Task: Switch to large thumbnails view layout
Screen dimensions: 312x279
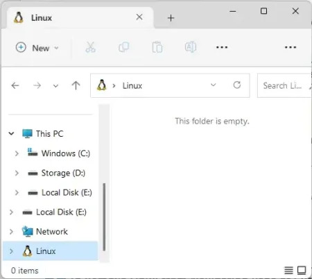Action: (x=302, y=270)
